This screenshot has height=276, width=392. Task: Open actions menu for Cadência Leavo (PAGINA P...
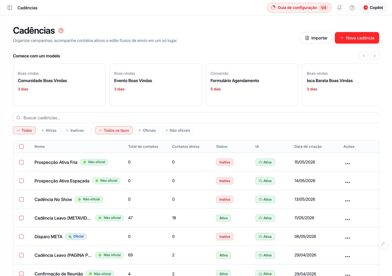(x=347, y=257)
